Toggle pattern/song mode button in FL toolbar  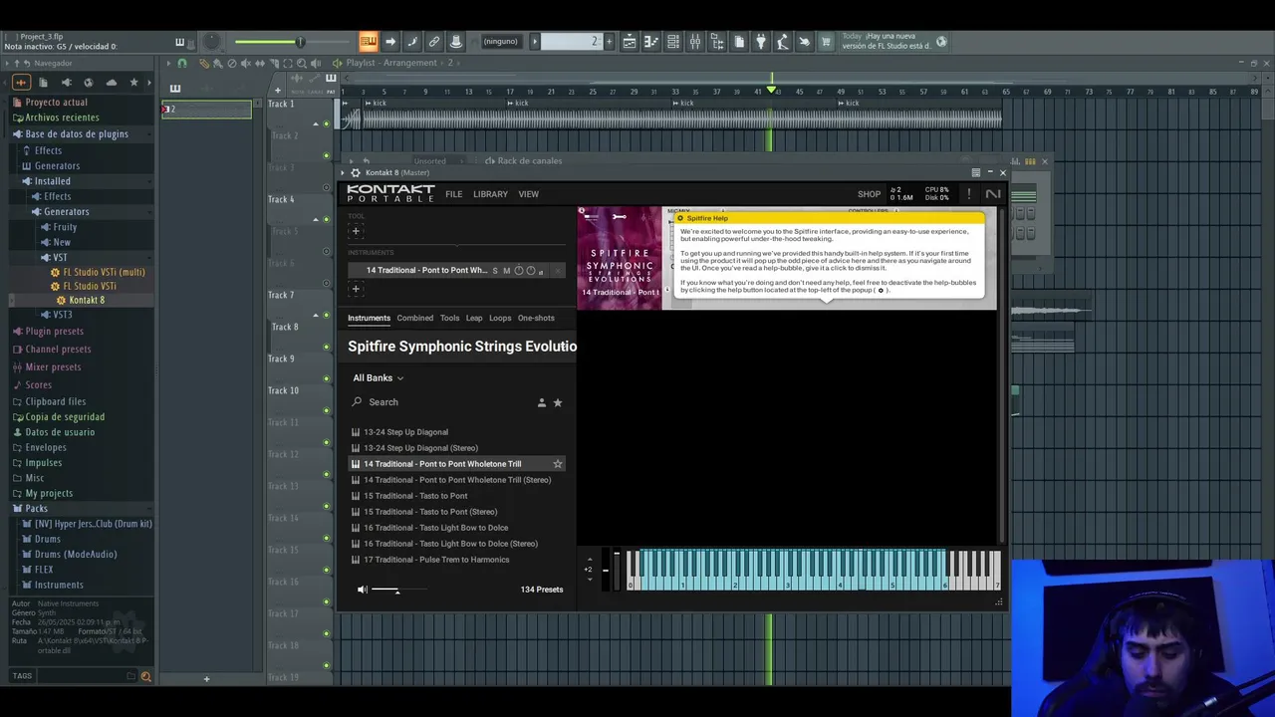click(368, 41)
